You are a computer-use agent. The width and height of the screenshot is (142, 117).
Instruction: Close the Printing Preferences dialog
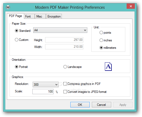coord(131,6)
